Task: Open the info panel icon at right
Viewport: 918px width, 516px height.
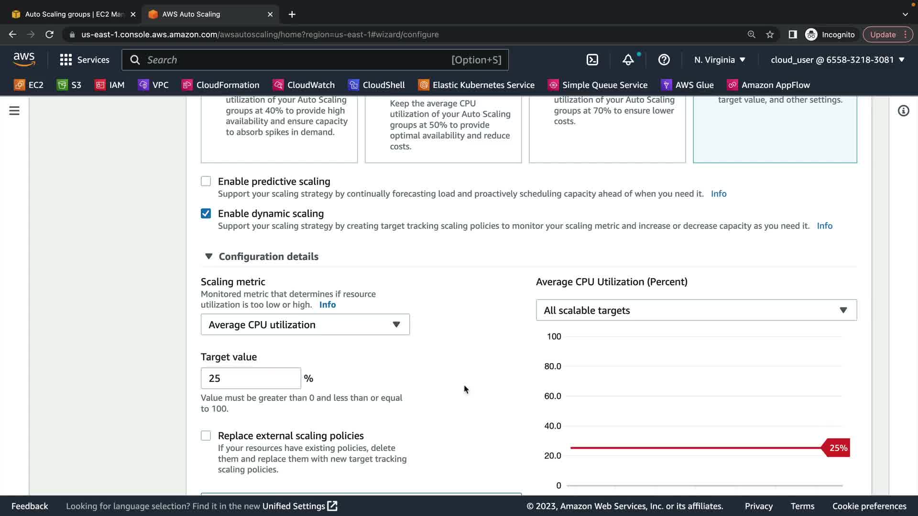Action: [903, 111]
